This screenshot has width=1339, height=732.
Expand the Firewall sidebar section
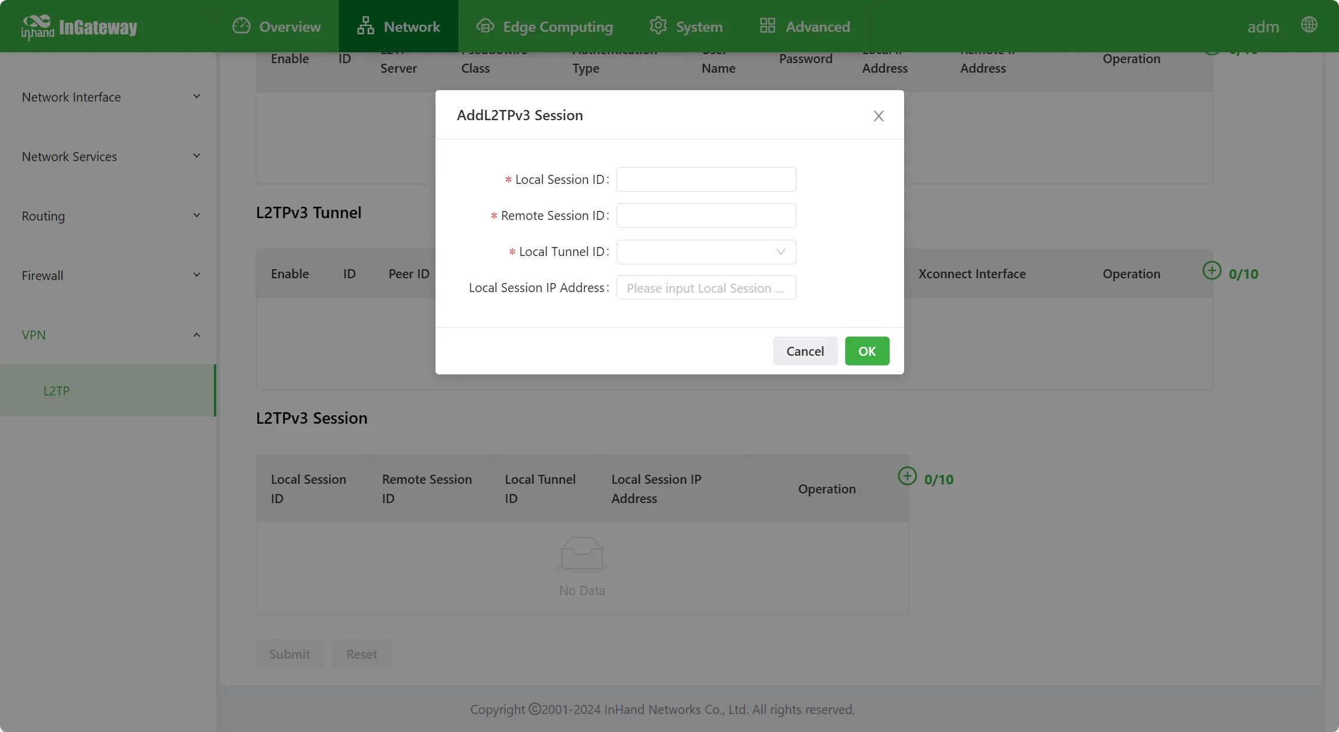[x=110, y=275]
